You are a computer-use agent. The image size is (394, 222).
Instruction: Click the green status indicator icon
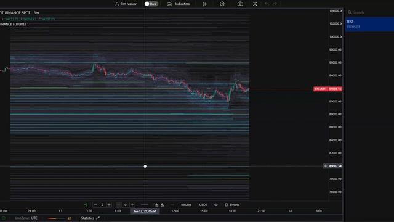click(4, 218)
